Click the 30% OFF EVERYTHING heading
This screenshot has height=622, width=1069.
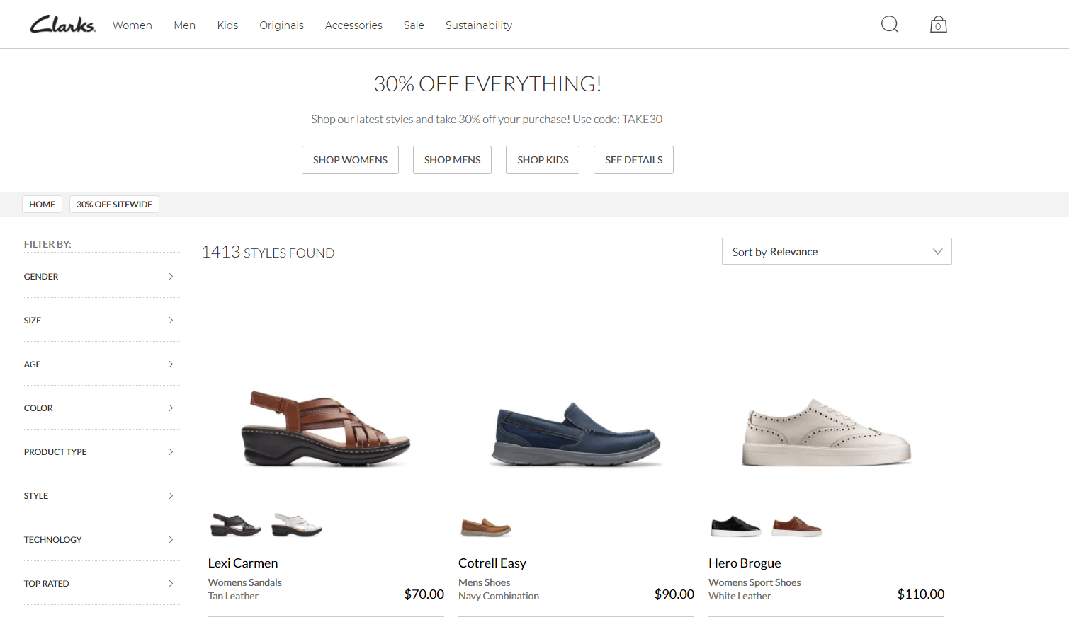(x=487, y=84)
